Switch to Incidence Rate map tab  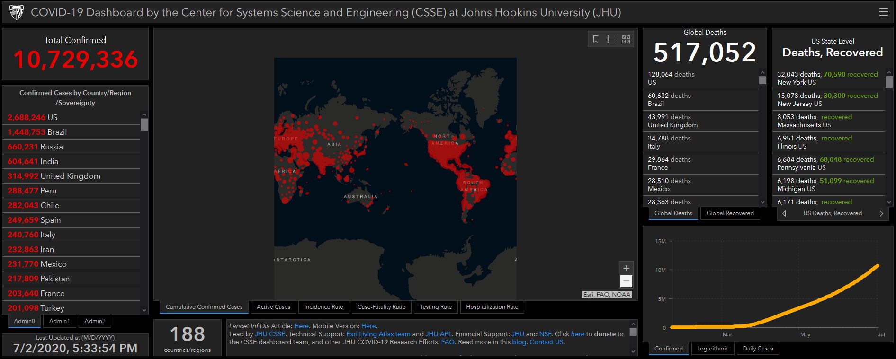(x=324, y=307)
